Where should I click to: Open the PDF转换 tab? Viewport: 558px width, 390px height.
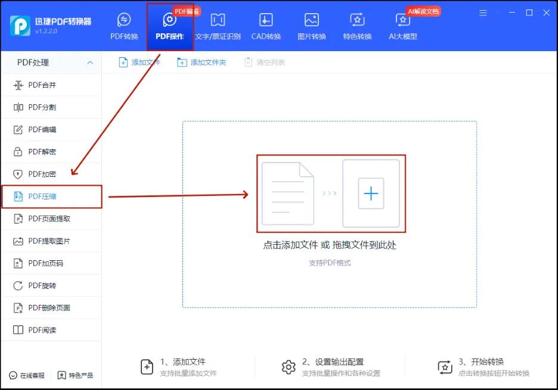pos(124,27)
